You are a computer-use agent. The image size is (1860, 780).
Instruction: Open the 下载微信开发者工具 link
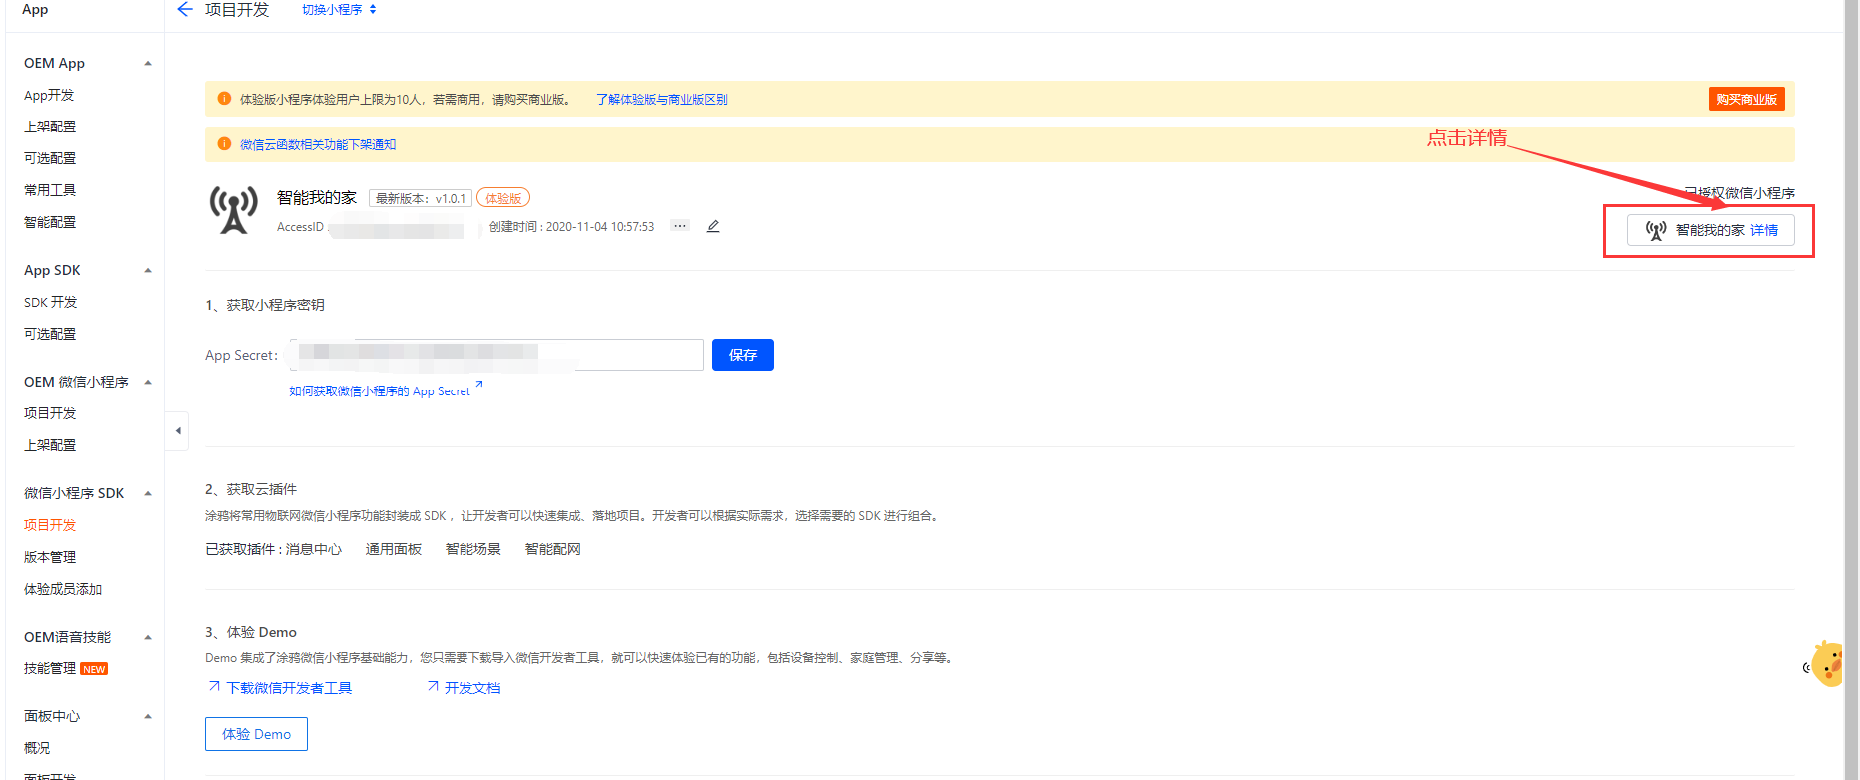289,688
